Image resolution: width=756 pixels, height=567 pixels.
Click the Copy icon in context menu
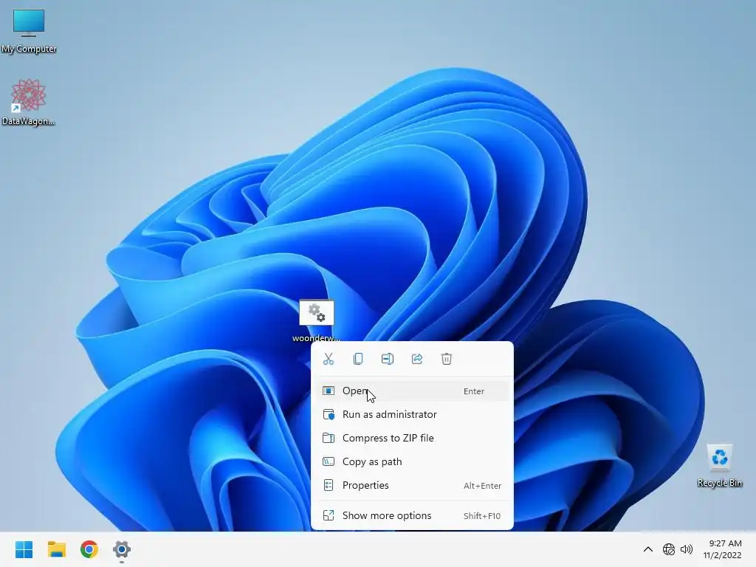pyautogui.click(x=358, y=359)
